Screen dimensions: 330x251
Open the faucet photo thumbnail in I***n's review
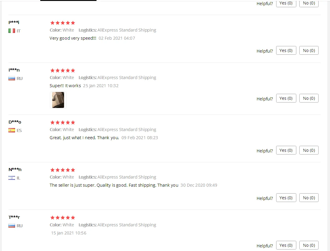click(58, 100)
